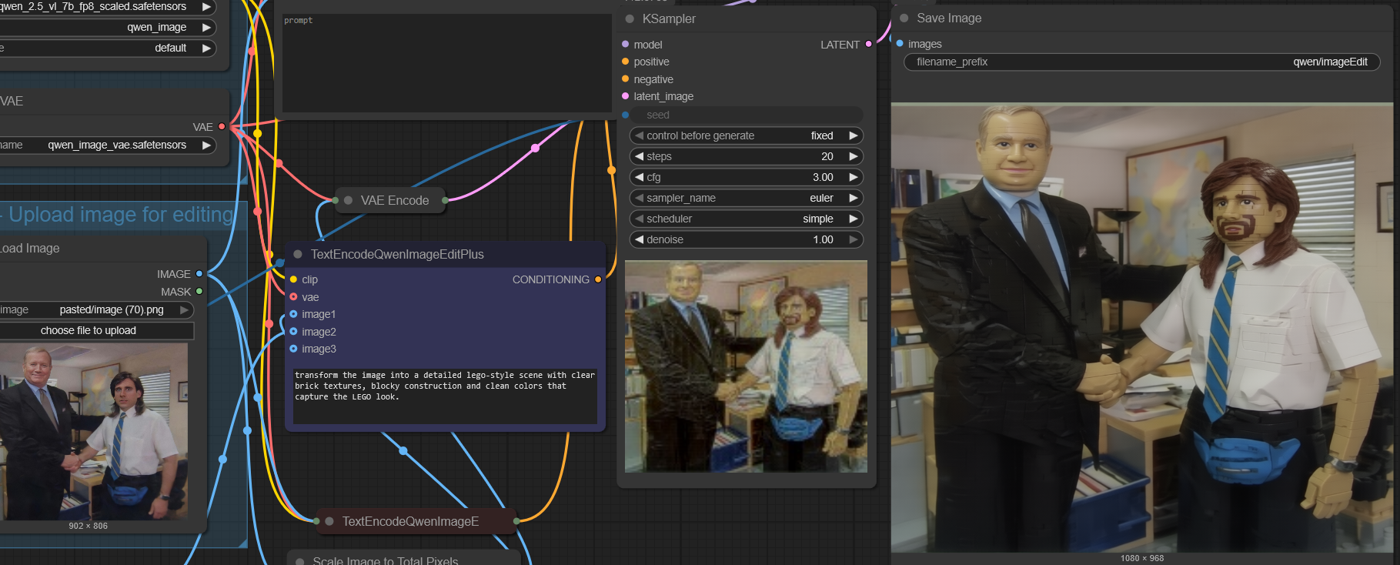Cycle the qwen_2.5_vl_7b clip model forward
The width and height of the screenshot is (1400, 565).
click(x=206, y=6)
